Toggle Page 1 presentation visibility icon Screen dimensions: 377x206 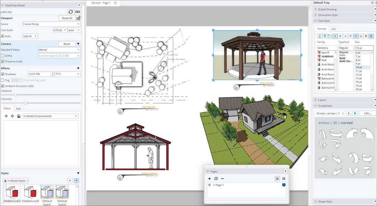coord(283,185)
